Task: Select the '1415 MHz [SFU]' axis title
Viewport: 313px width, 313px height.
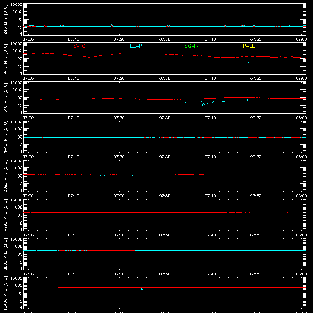Action: 5,137
